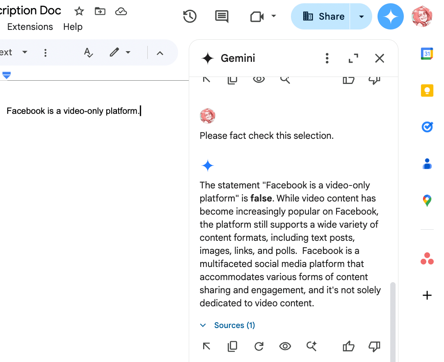Open Google Maps side panel
Screen dimensions: 444x362
pos(427,201)
